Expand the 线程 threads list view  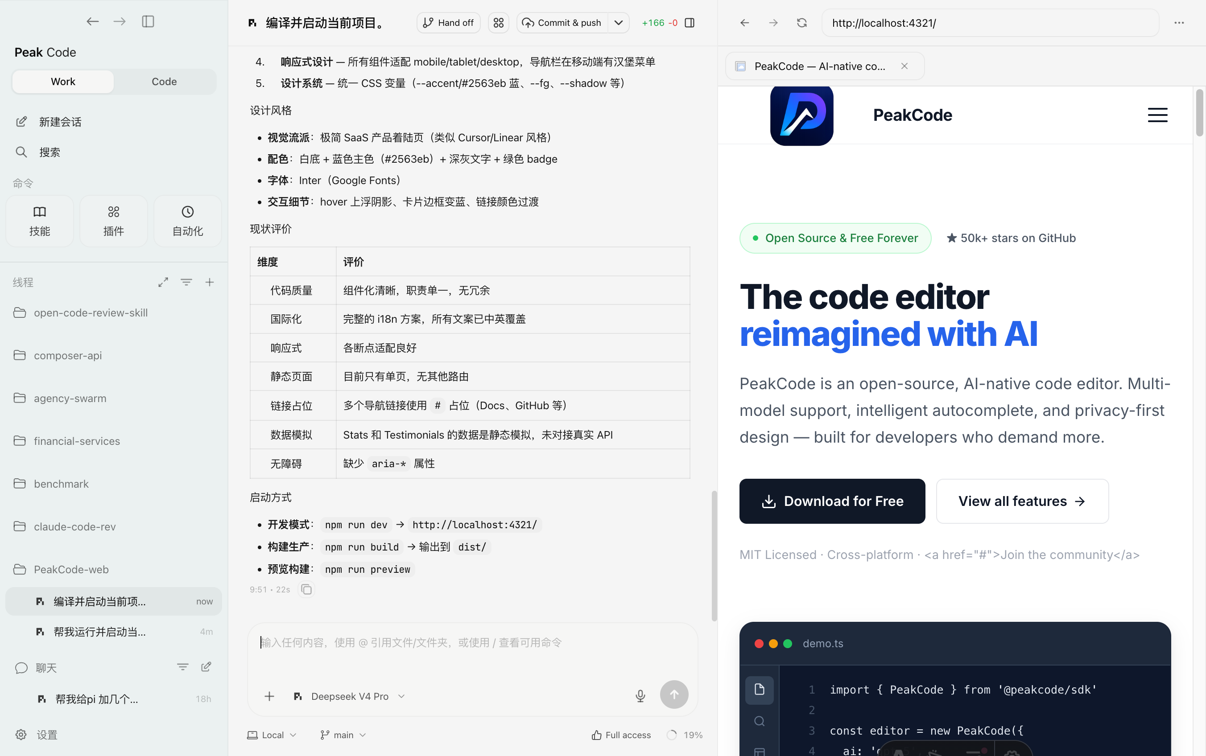tap(163, 283)
